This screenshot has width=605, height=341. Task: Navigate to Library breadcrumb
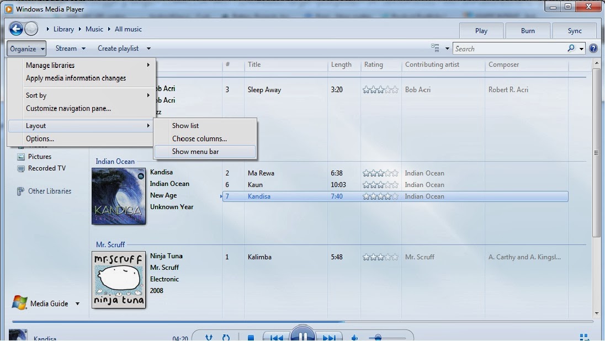point(63,29)
